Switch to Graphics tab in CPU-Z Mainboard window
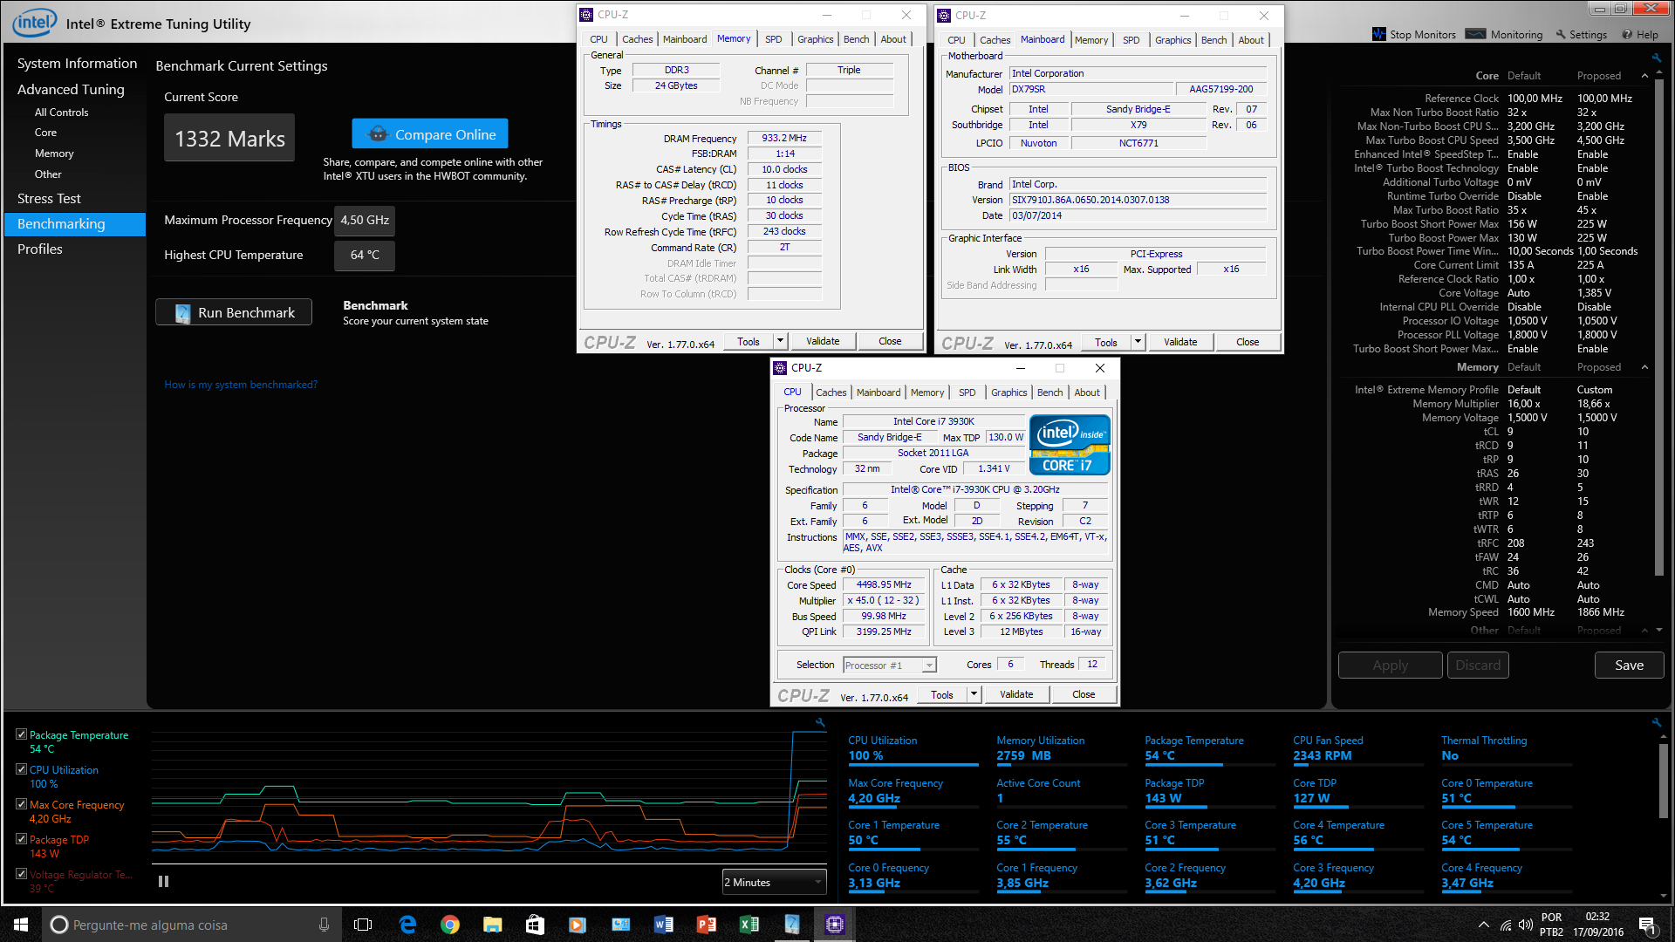This screenshot has height=942, width=1675. pos(1172,40)
